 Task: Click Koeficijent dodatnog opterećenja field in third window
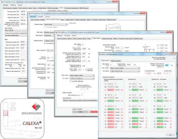coord(85,66)
